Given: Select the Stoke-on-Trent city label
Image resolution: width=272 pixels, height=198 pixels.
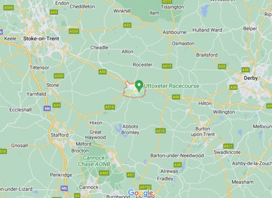Looking at the screenshot, I should 41,38.
